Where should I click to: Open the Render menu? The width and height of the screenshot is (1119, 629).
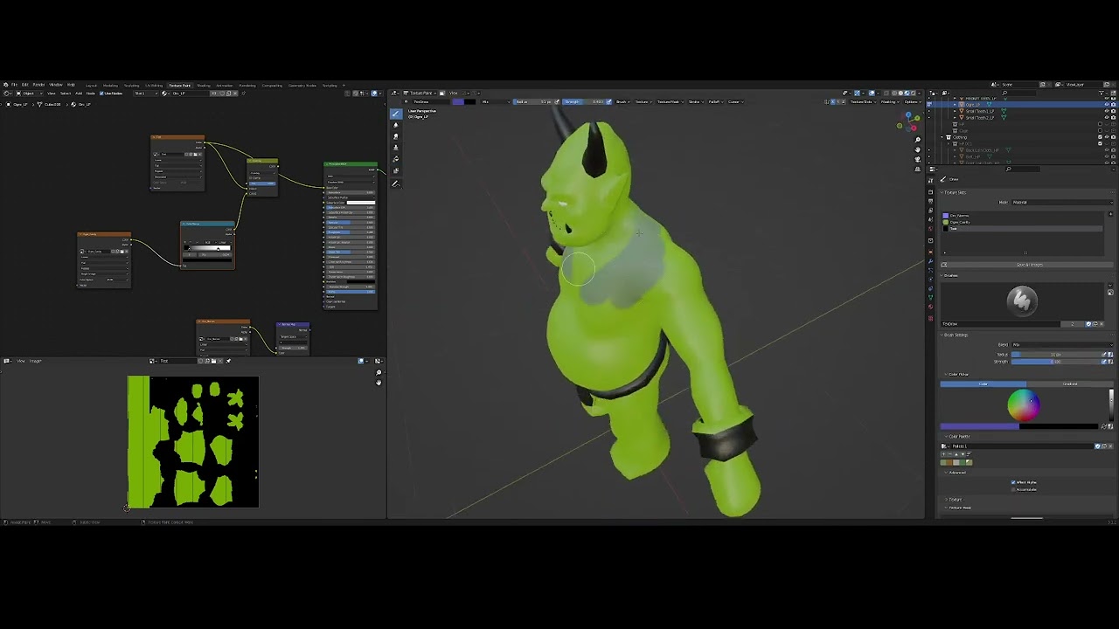click(39, 85)
